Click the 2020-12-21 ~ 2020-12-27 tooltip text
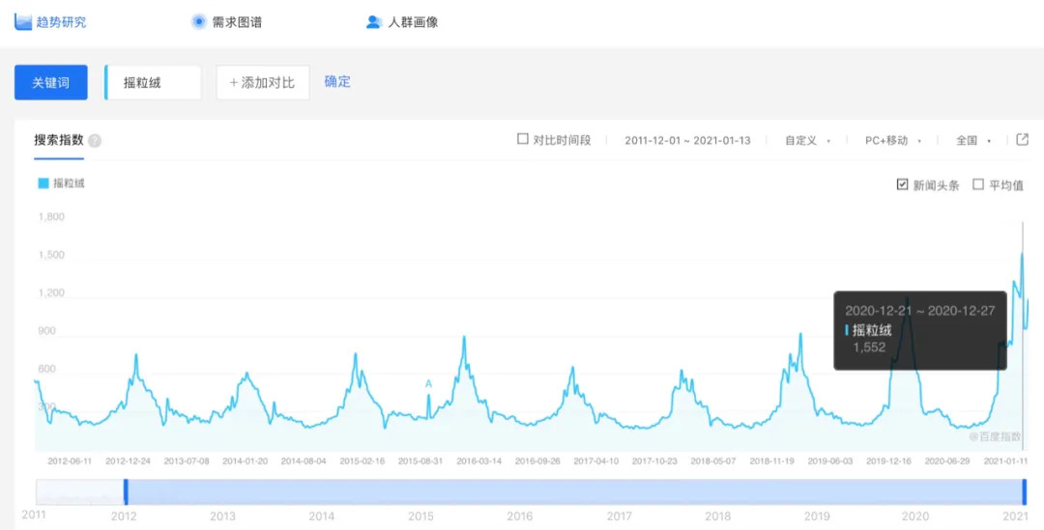 pos(920,311)
